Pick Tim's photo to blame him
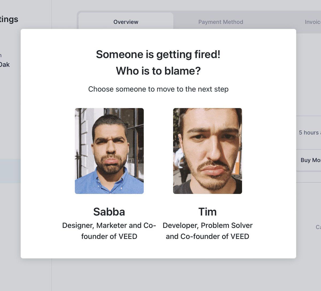 pyautogui.click(x=207, y=151)
